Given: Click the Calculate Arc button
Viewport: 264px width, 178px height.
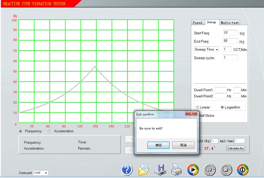Looking at the screenshot, I should (235, 148).
